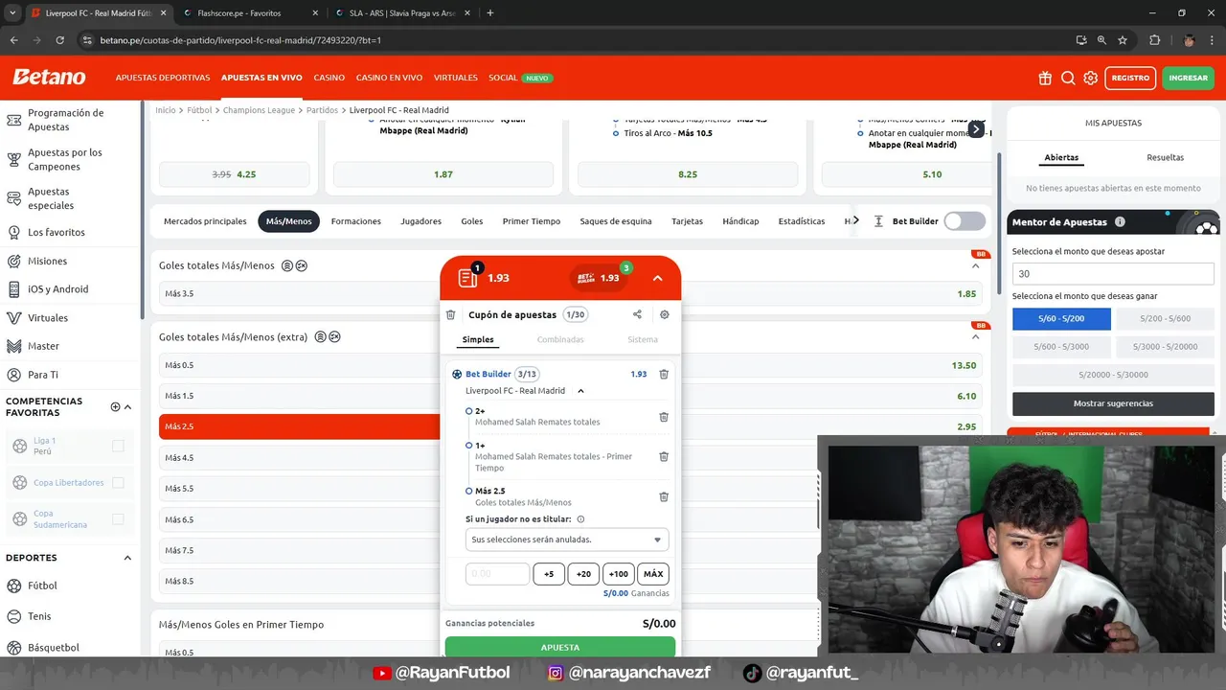Check the Copa Sudamericana checkbox
1226x690 pixels.
point(118,518)
